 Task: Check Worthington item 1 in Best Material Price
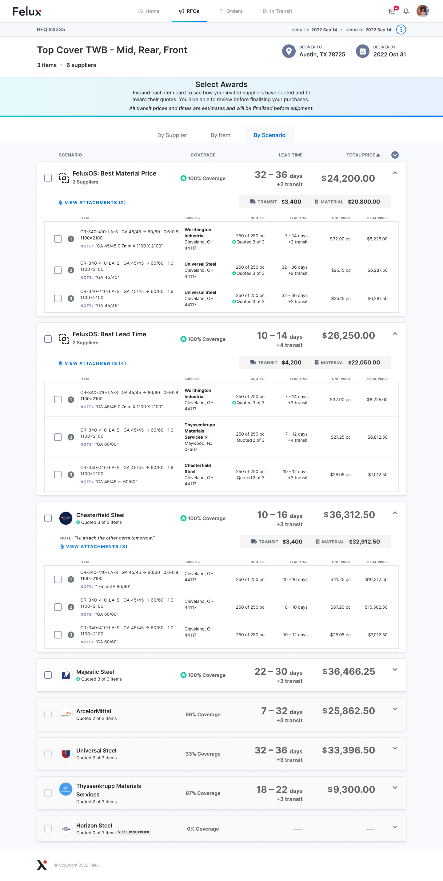(x=58, y=239)
